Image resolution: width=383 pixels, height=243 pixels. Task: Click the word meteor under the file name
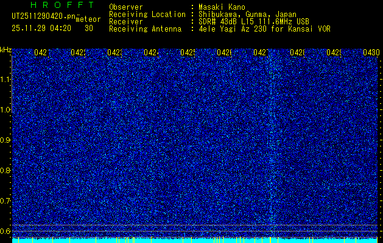tap(88, 19)
